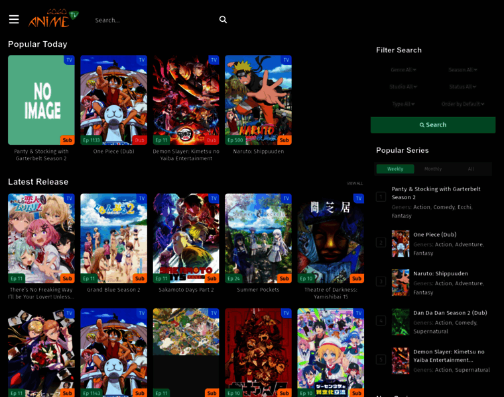Click Naruto small thumbnail in Popular Series
This screenshot has height=397, width=504.
click(x=400, y=283)
